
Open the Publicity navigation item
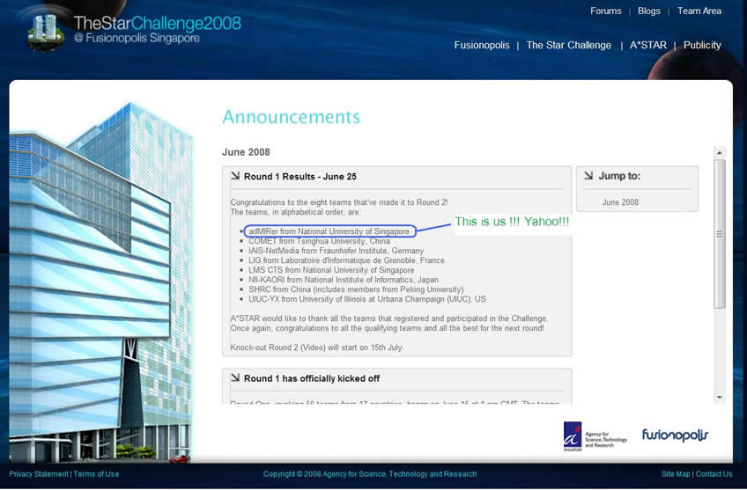(x=702, y=46)
